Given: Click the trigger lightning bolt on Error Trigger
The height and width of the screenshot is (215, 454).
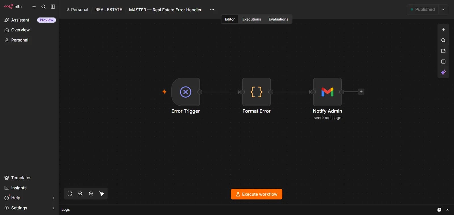Looking at the screenshot, I should [164, 92].
